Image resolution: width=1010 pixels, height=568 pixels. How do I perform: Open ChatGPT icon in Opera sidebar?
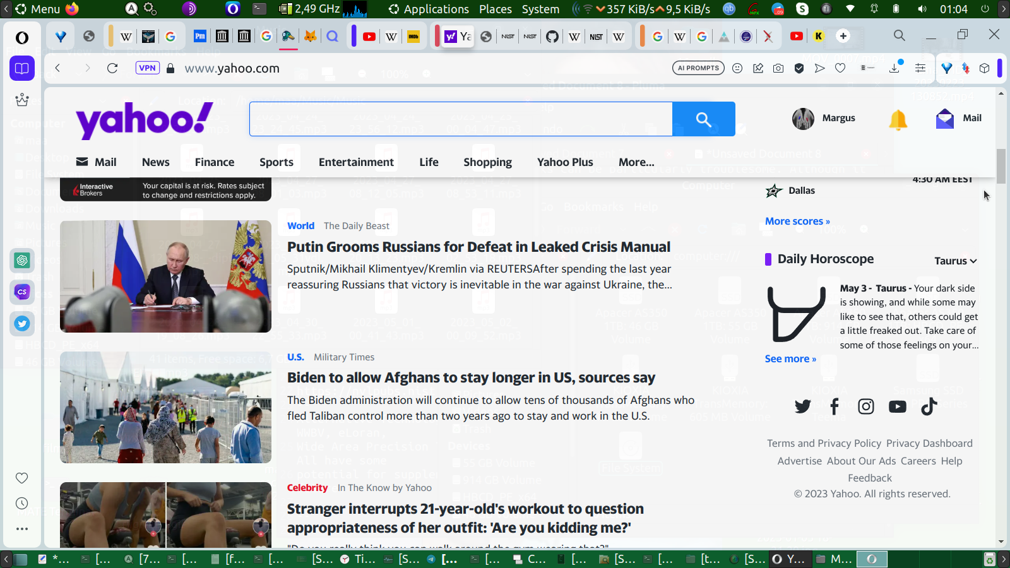[22, 260]
